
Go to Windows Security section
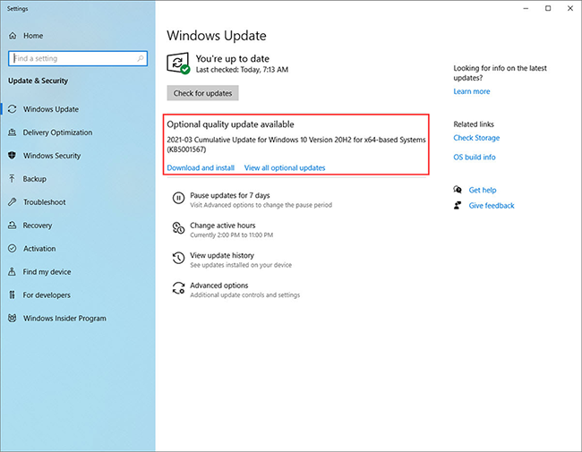(52, 156)
